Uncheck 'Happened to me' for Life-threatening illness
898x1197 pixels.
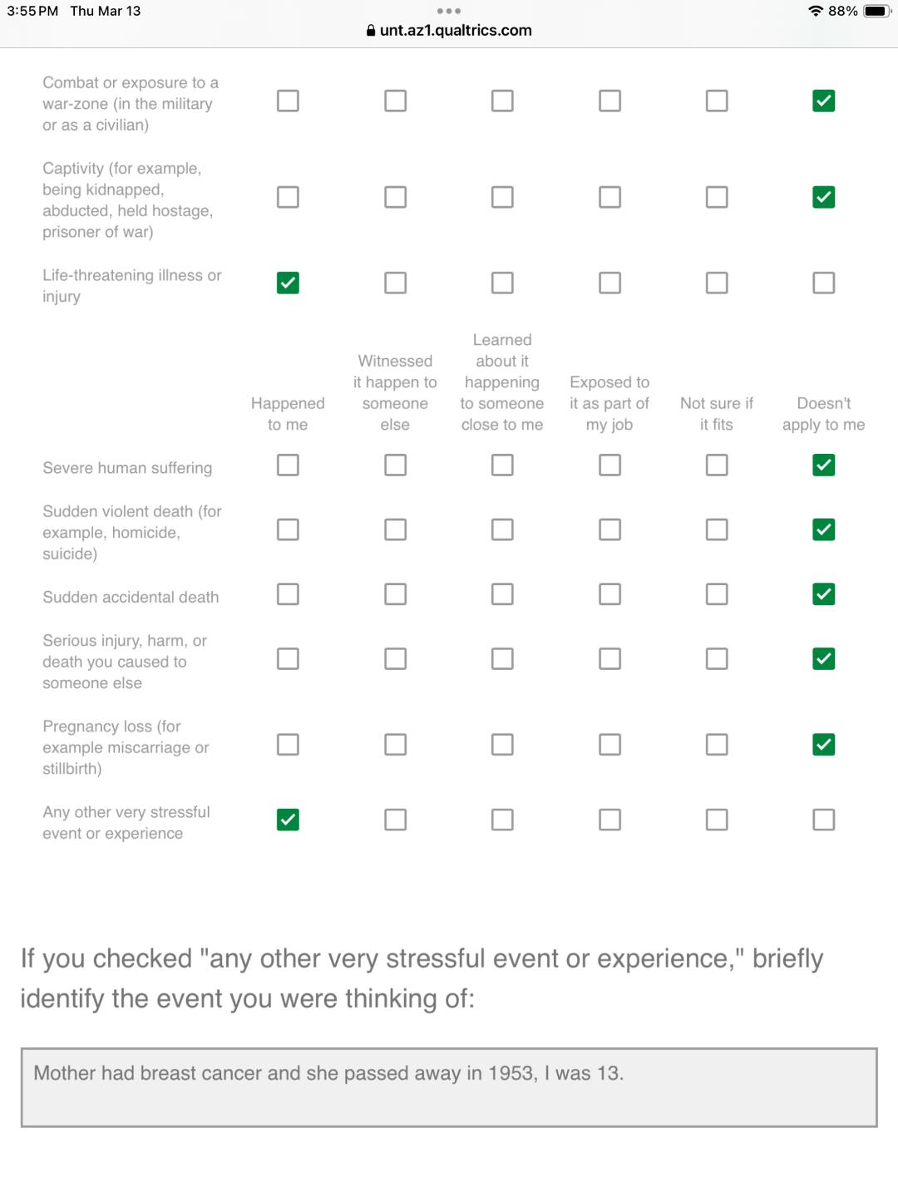coord(288,283)
